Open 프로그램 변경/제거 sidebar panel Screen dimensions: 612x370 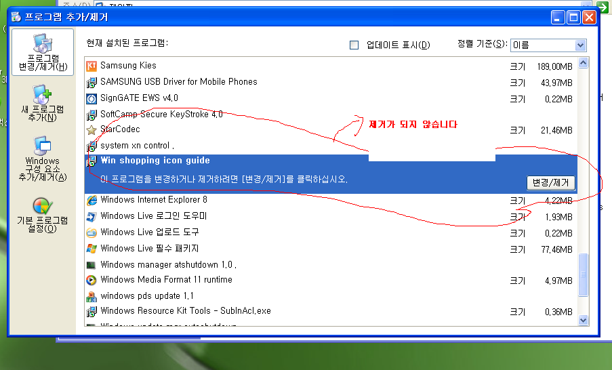click(x=43, y=52)
